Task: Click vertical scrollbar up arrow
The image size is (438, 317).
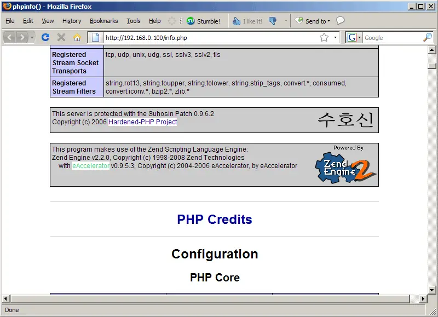Action: pyautogui.click(x=432, y=50)
